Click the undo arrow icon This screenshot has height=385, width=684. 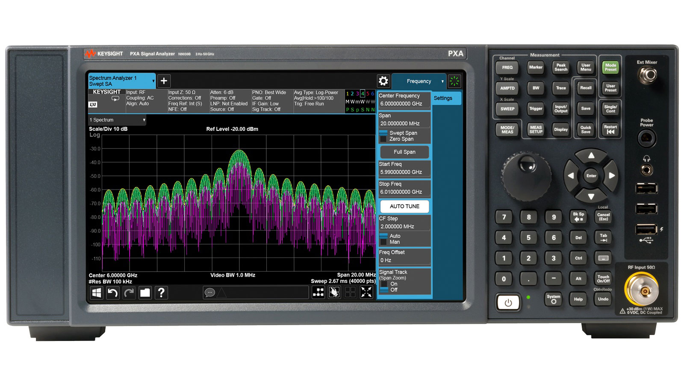coord(112,293)
